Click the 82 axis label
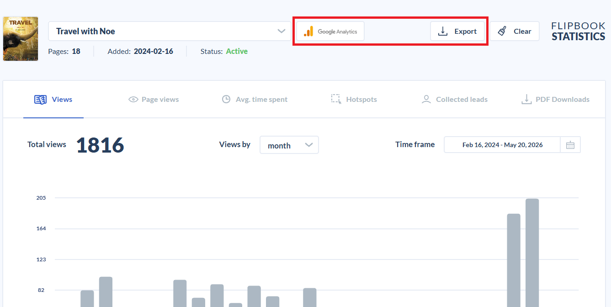The image size is (611, 307). [41, 290]
